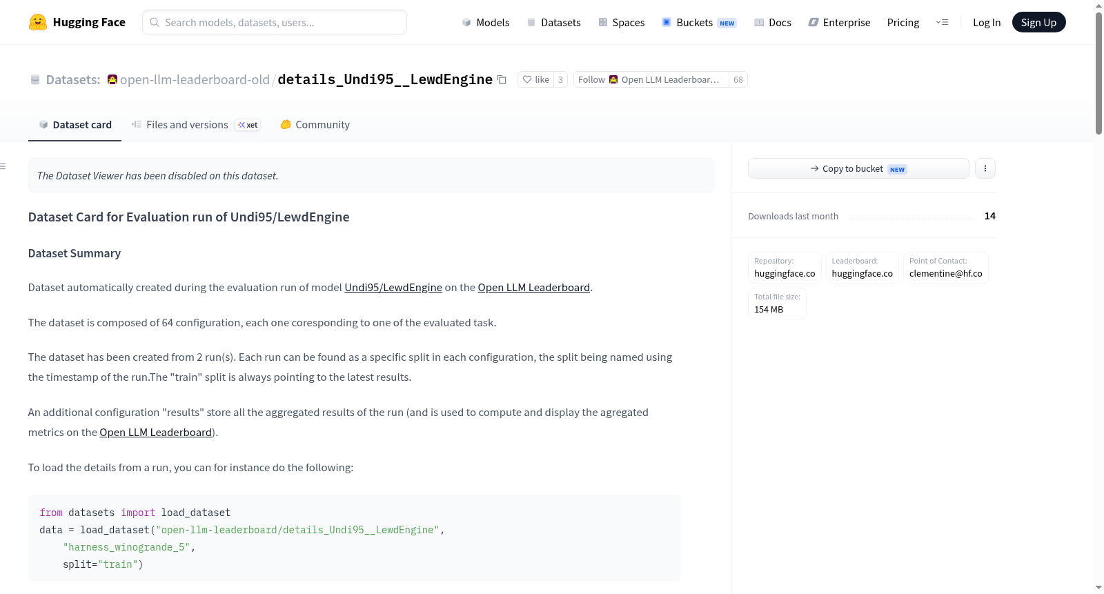The height and width of the screenshot is (594, 1104).
Task: Click the scrollbar down arrow
Action: 1098,588
